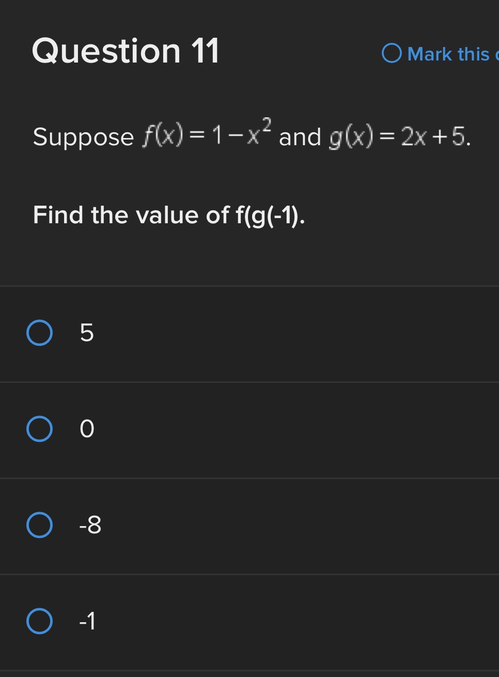Click the radio circle beside answer -1
Viewport: 499px width, 677px height.
tap(39, 622)
